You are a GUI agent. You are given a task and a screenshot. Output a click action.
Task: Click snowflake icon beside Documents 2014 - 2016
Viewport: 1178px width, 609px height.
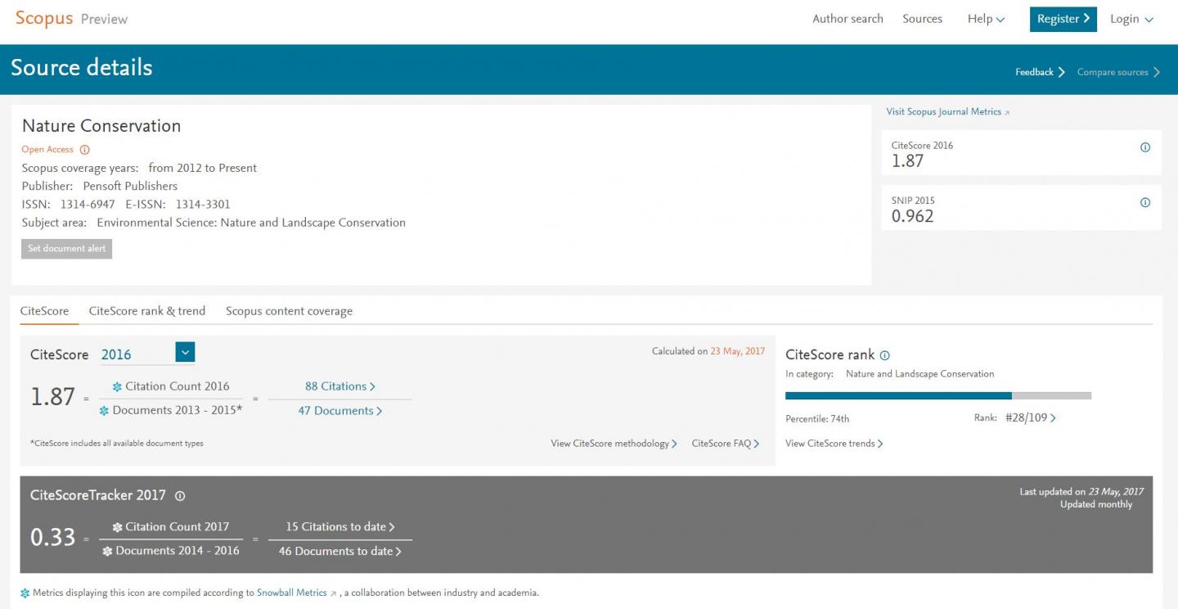107,551
